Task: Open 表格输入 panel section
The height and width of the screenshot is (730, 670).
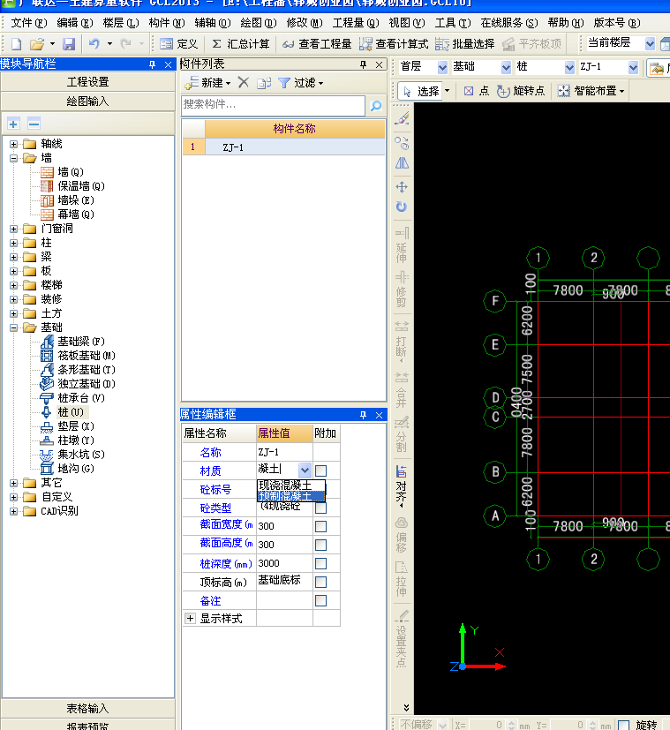Action: click(x=88, y=709)
